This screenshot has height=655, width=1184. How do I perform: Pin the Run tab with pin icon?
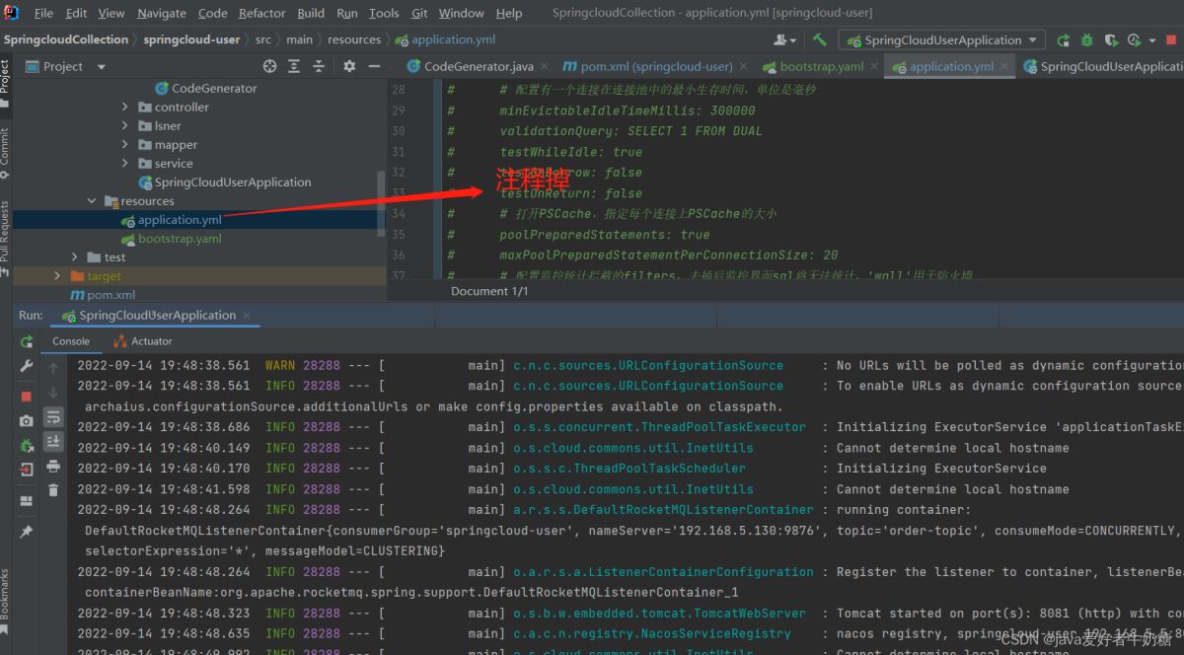pos(27,532)
